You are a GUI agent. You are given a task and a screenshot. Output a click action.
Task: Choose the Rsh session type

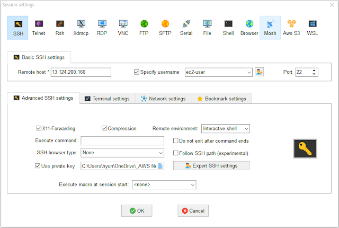tap(60, 28)
